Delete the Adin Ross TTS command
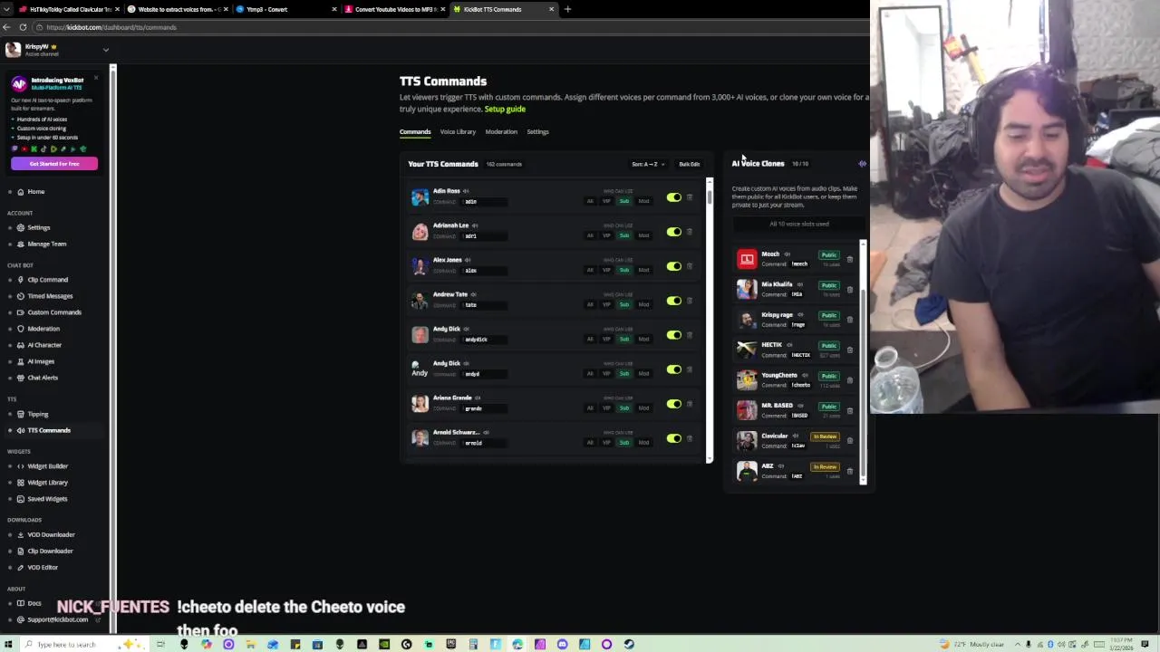Screen dimensions: 1160x652 690,197
